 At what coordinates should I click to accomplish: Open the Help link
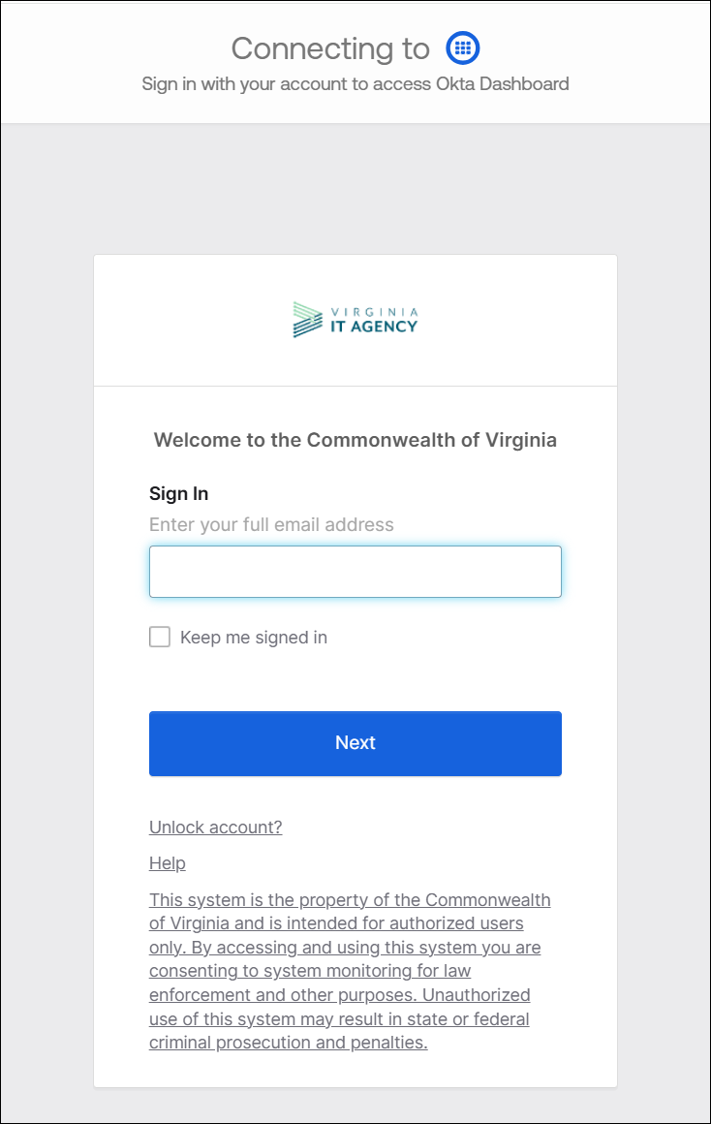click(x=168, y=863)
